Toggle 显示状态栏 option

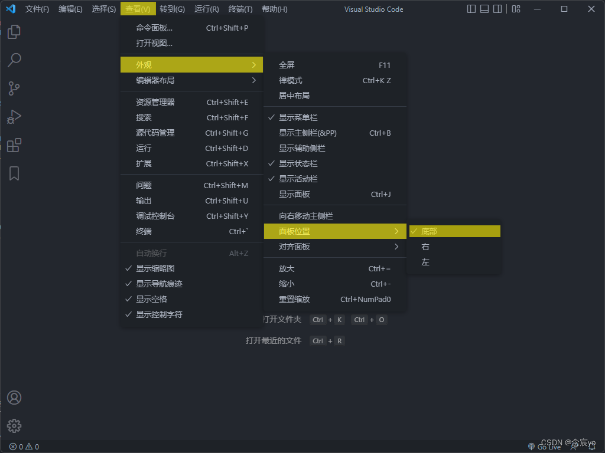point(335,164)
